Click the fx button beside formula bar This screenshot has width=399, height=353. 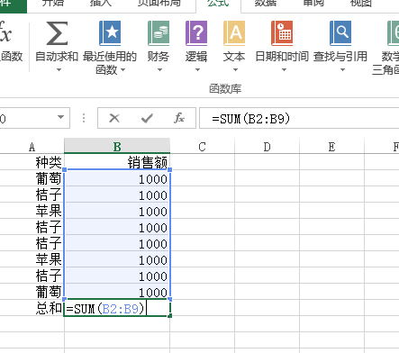(179, 118)
